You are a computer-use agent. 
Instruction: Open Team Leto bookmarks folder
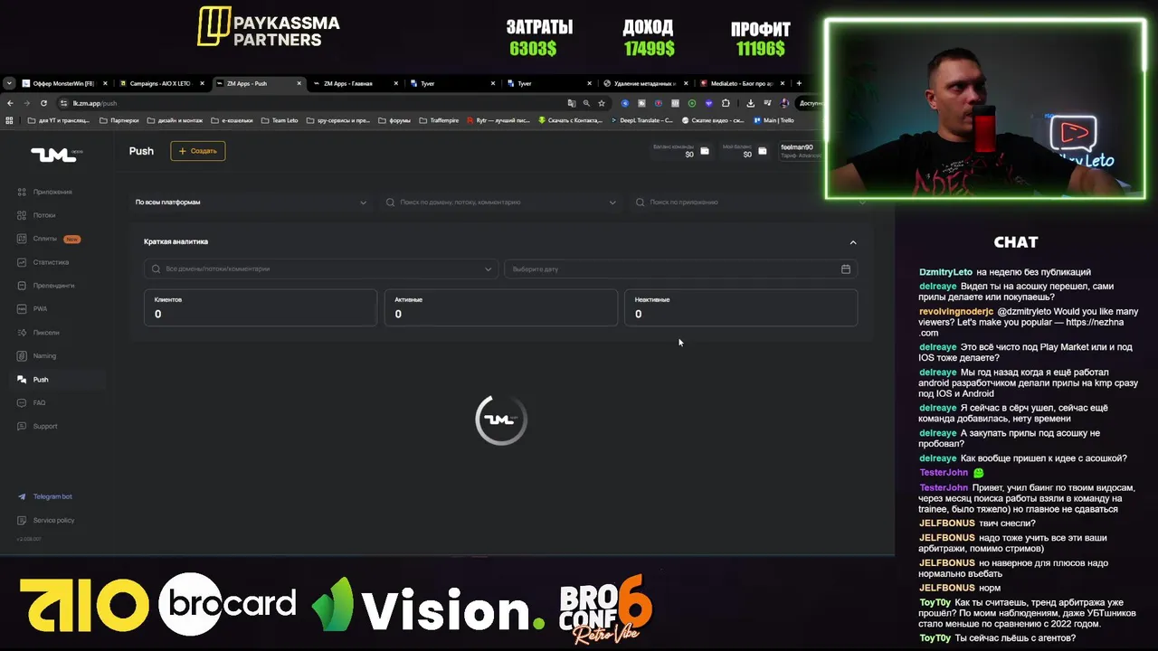280,120
